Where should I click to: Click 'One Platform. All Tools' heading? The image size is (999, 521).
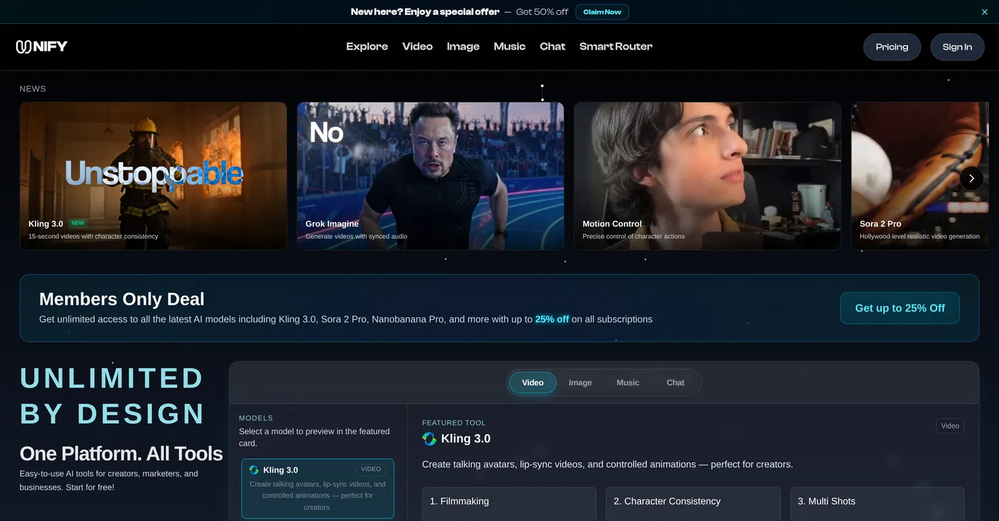coord(121,453)
